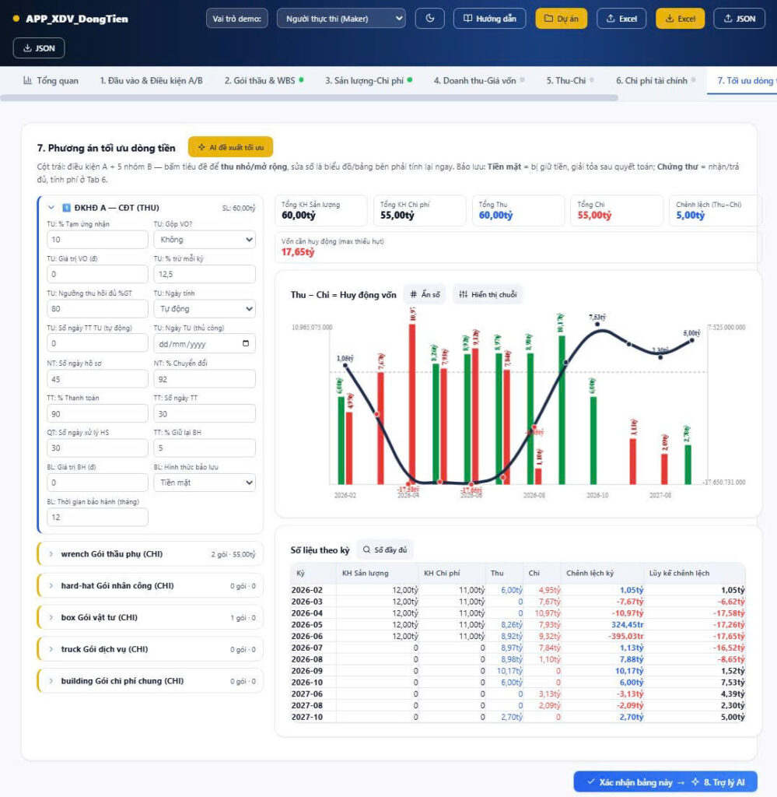Click the tab bar horizontal scrollbar
Image resolution: width=777 pixels, height=797 pixels.
coord(309,97)
